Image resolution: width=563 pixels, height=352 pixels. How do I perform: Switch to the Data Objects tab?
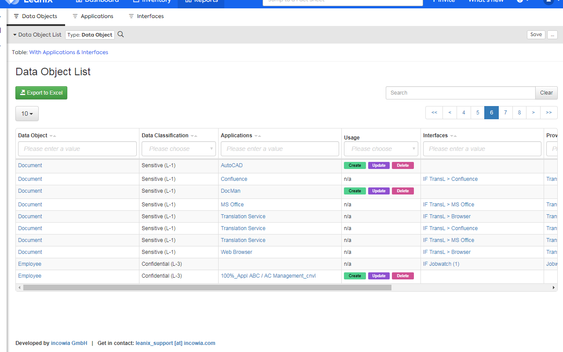click(36, 16)
